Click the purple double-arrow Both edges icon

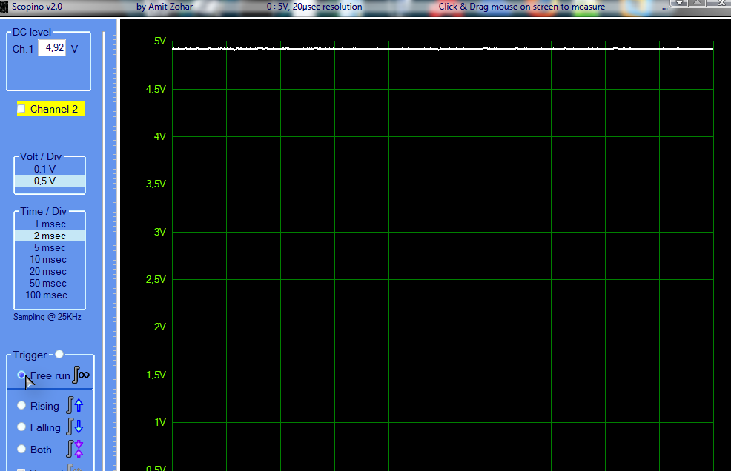(75, 449)
